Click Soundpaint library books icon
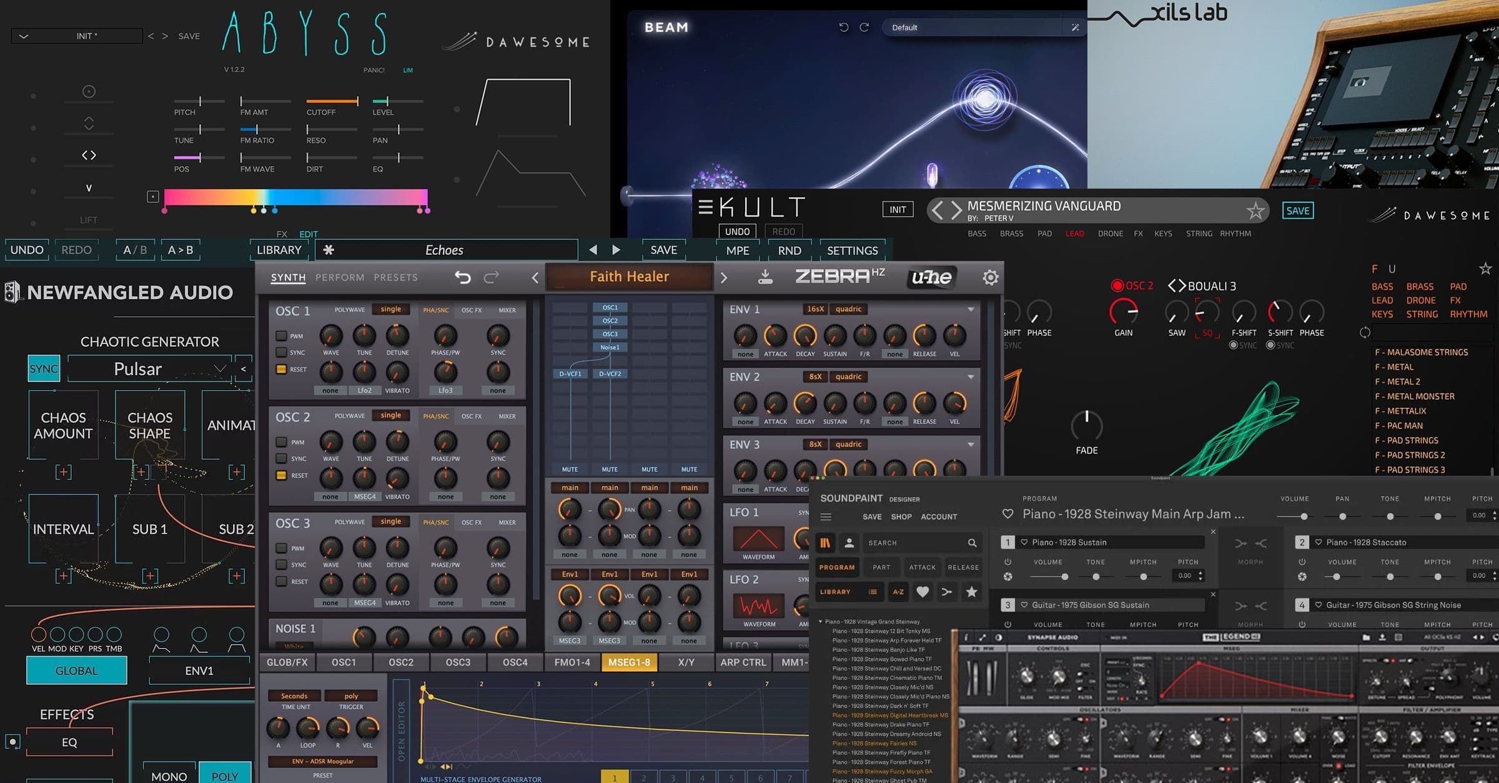 click(x=826, y=543)
